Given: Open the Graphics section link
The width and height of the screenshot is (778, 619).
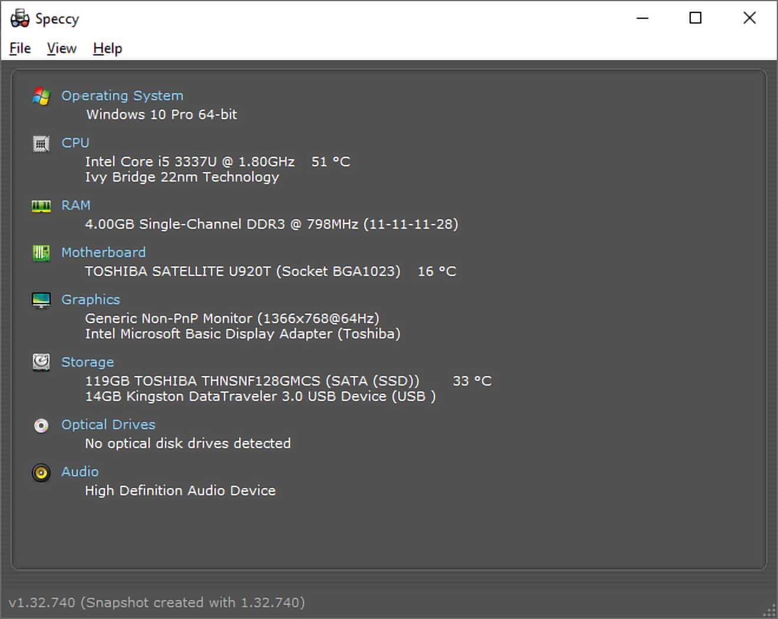Looking at the screenshot, I should click(90, 299).
